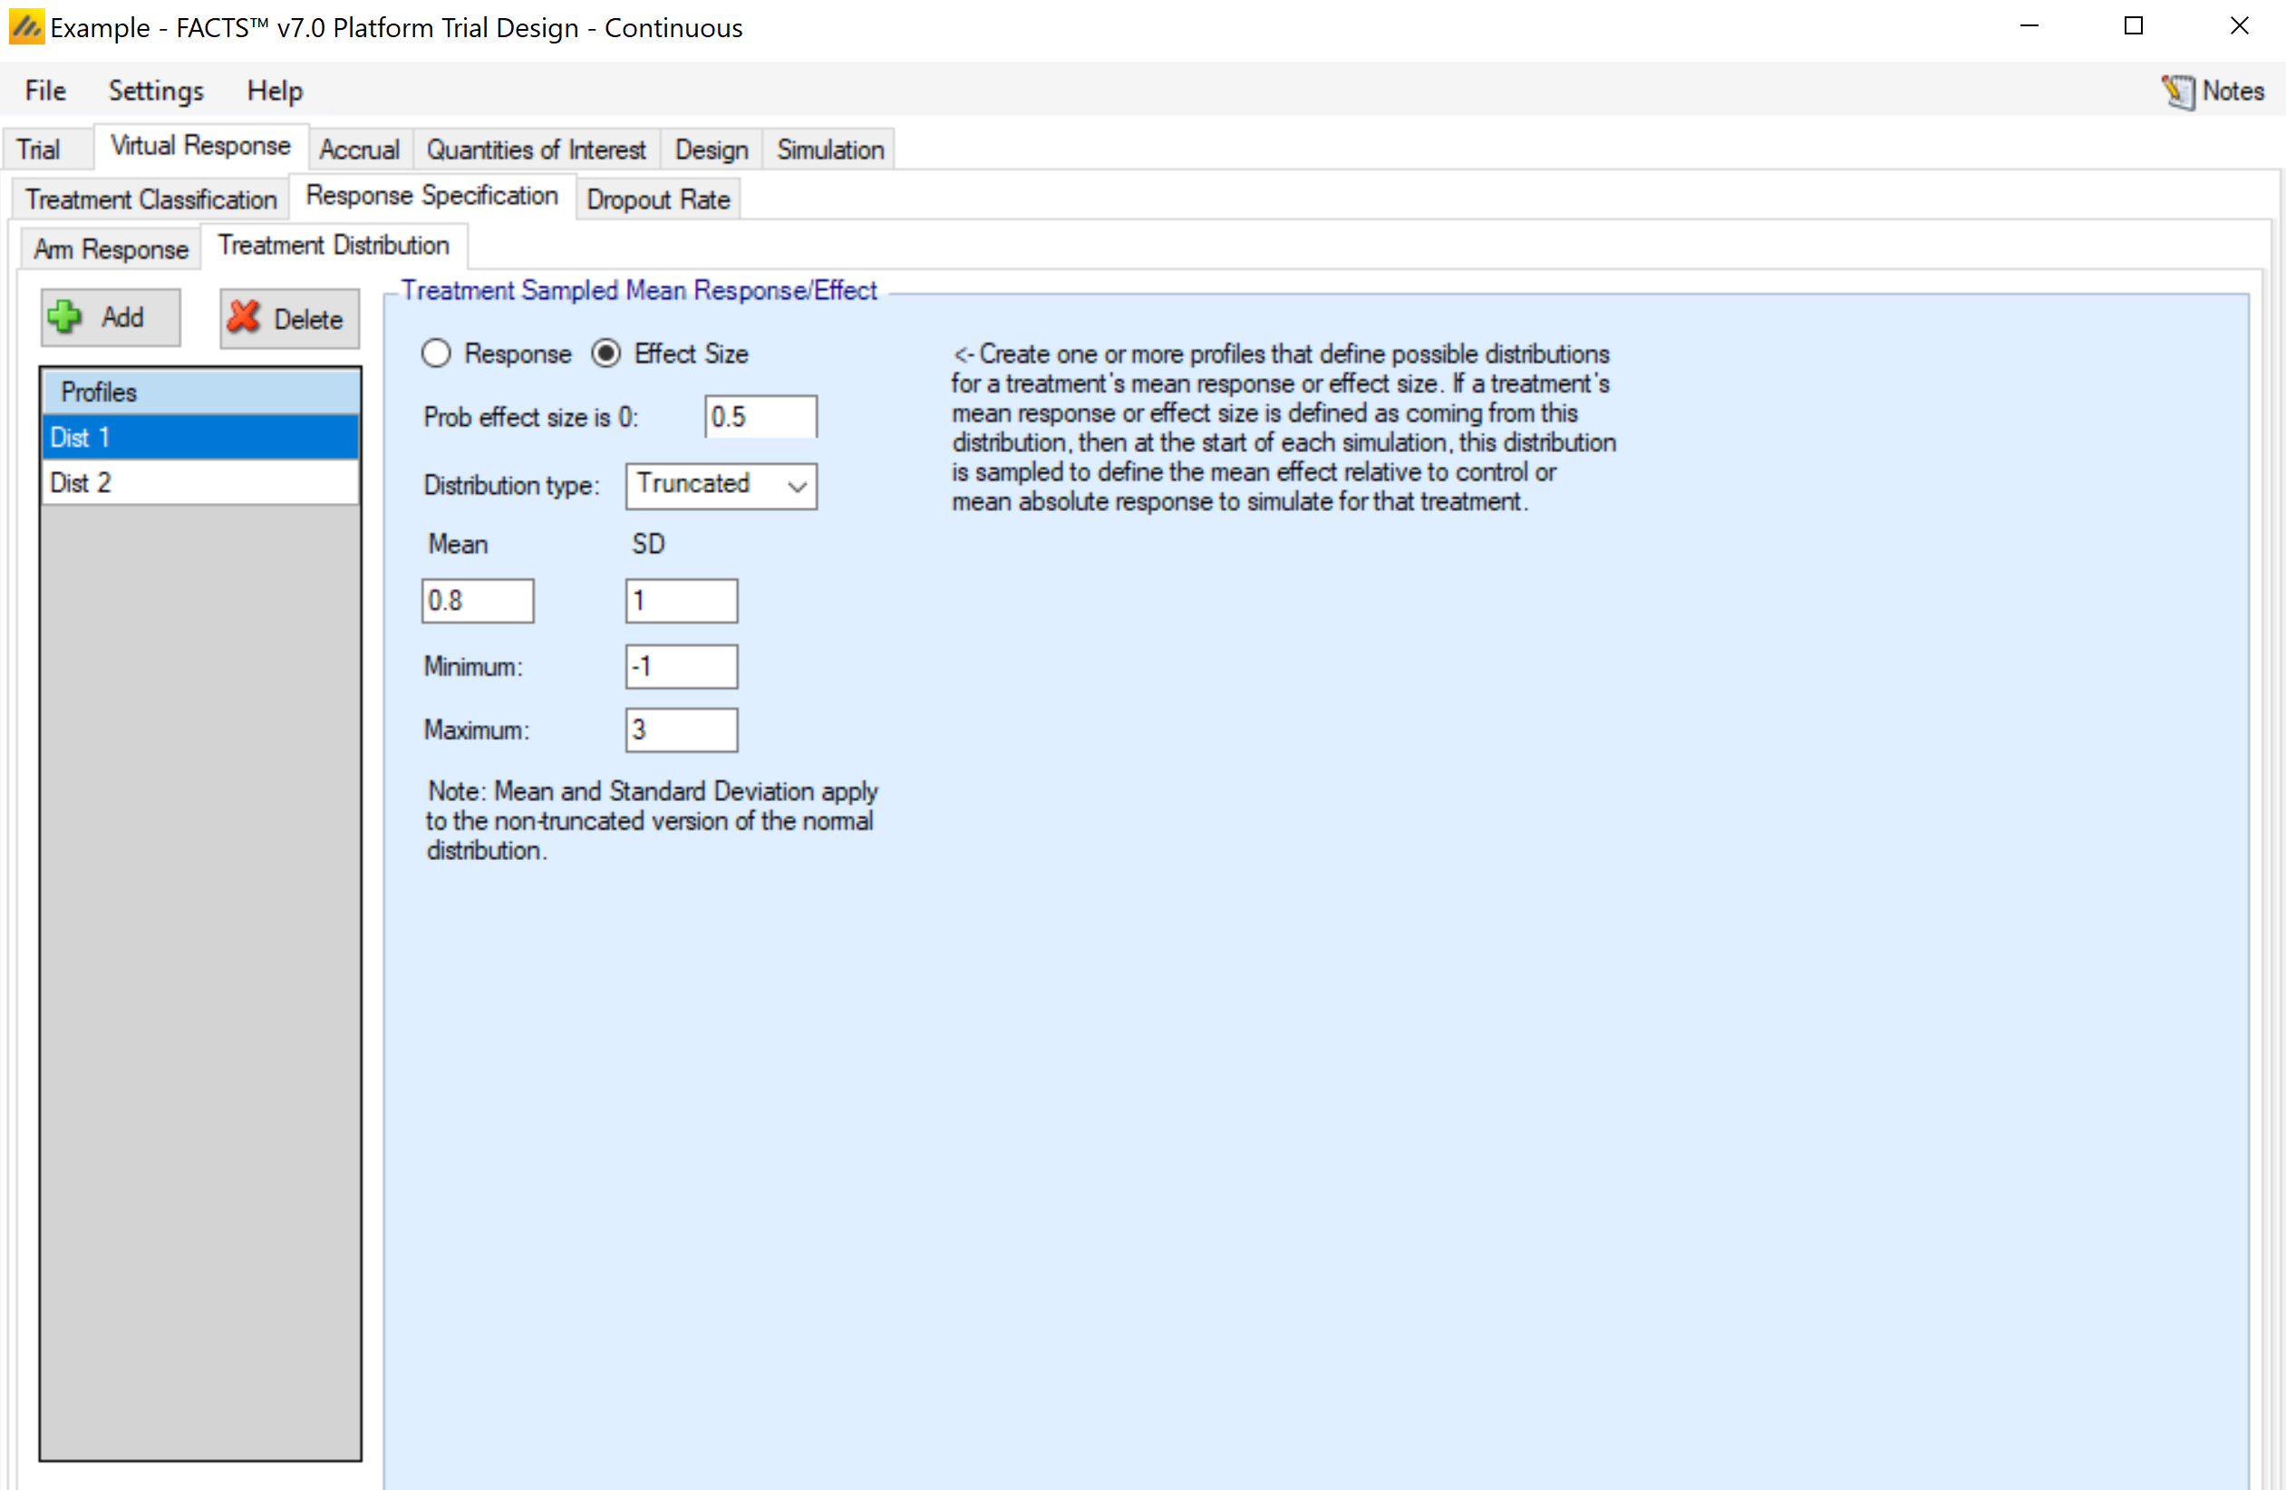Open the Notes notepad icon

pyautogui.click(x=2177, y=92)
